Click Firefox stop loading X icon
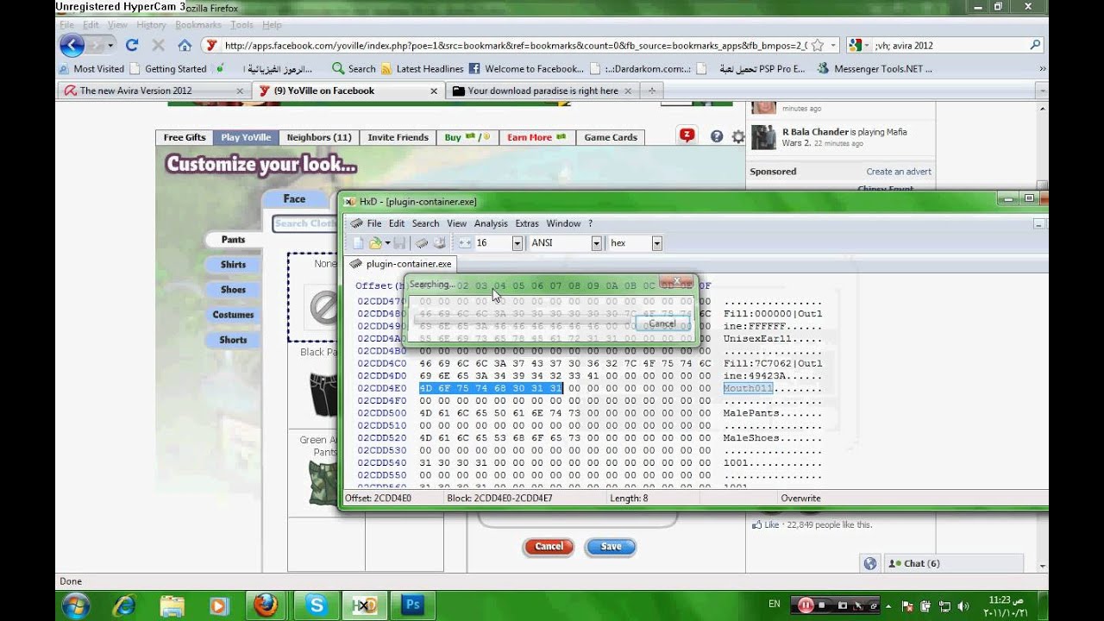 tap(158, 45)
